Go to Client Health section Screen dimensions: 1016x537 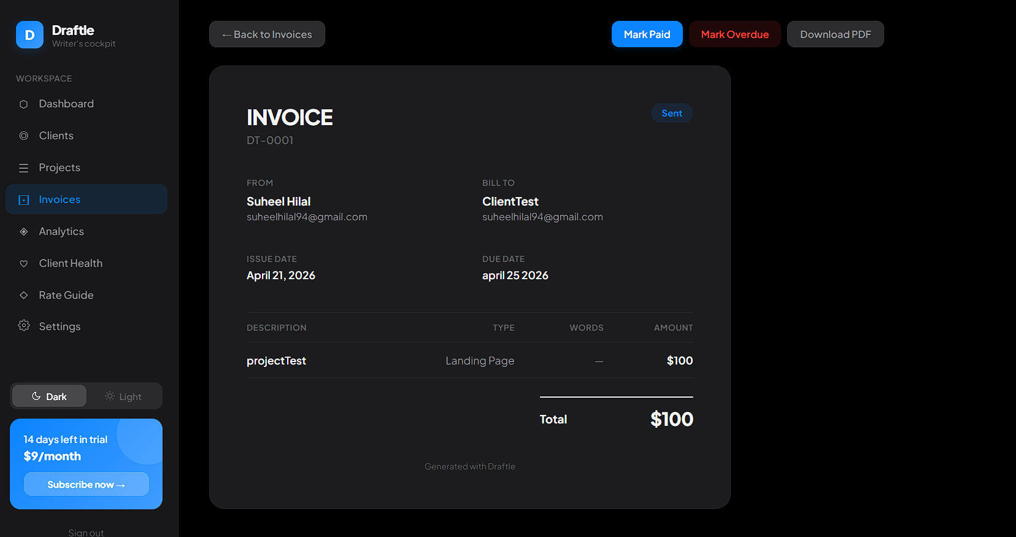[x=71, y=263]
